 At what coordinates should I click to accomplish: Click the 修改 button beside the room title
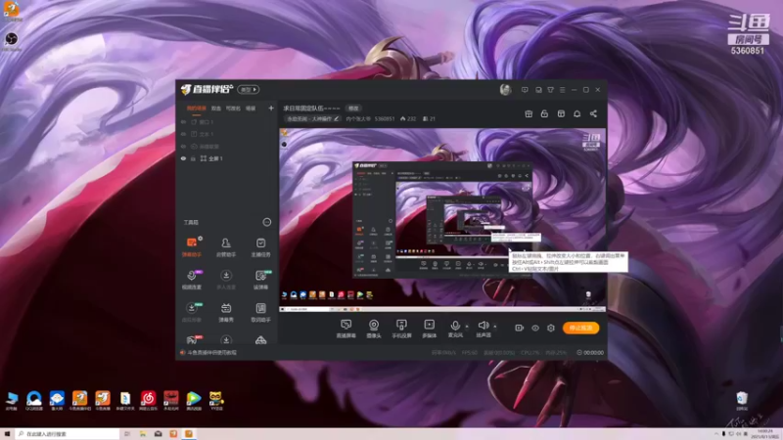pos(353,109)
